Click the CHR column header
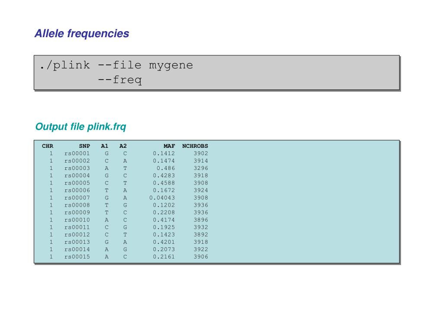The height and width of the screenshot is (332, 443). (x=48, y=146)
